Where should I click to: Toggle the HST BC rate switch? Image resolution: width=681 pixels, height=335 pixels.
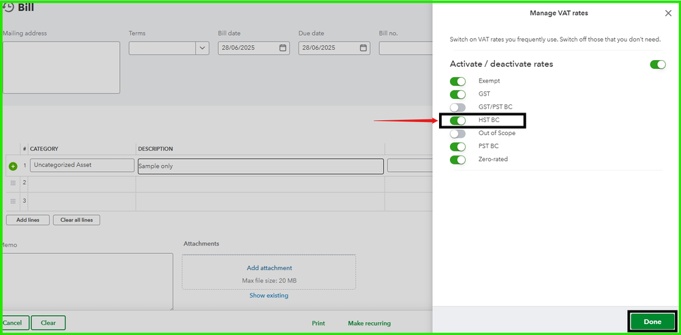coord(458,120)
